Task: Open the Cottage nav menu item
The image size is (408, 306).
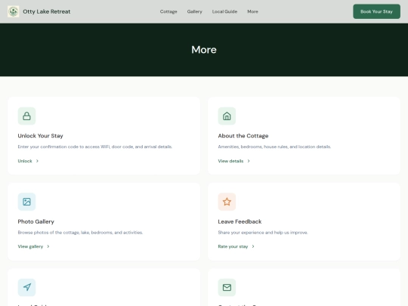Action: [168, 11]
